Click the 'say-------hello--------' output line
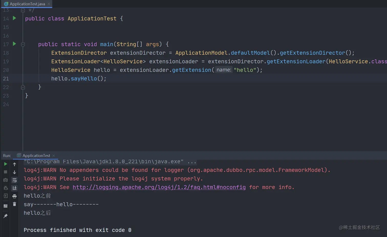This screenshot has width=387, height=237. click(x=61, y=204)
